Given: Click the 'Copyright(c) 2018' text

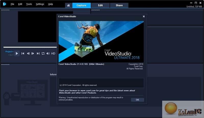Looking at the screenshot, I should [x=136, y=64].
